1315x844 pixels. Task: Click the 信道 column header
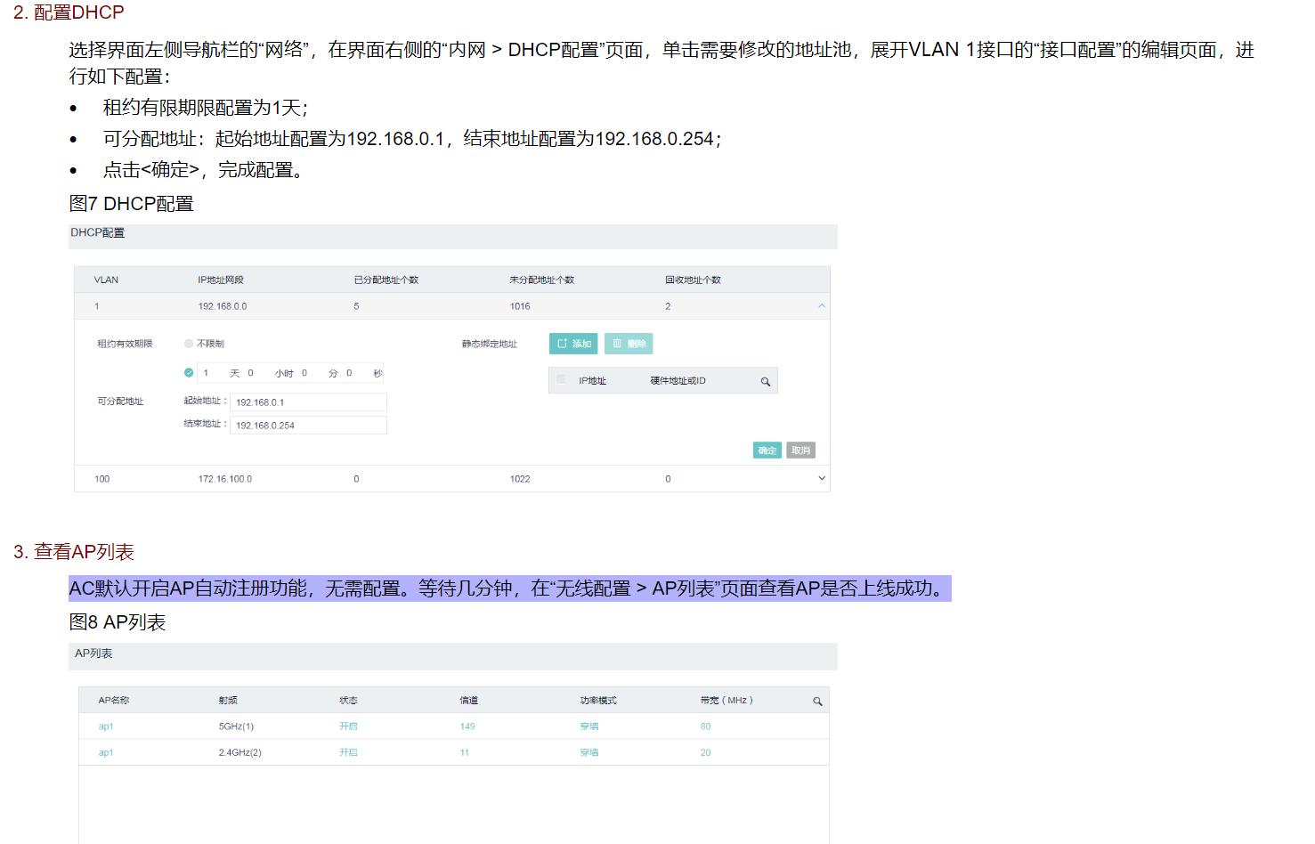click(469, 701)
